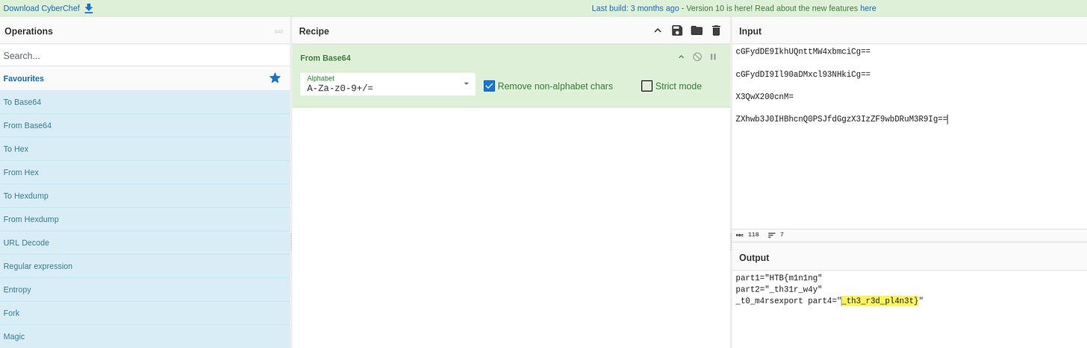Enable the Strict mode checkbox
Image resolution: width=1087 pixels, height=348 pixels.
point(647,86)
